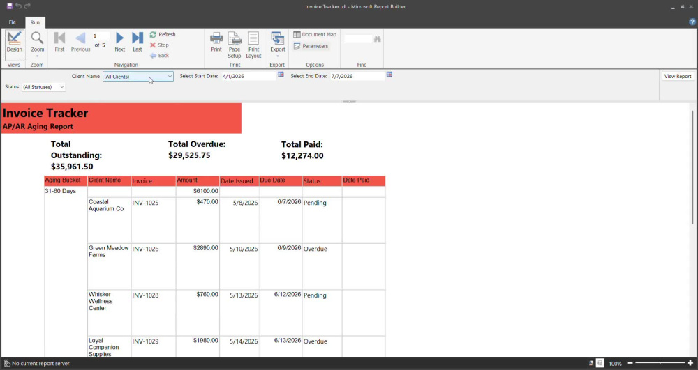Open the File menu
The width and height of the screenshot is (698, 370).
point(13,22)
